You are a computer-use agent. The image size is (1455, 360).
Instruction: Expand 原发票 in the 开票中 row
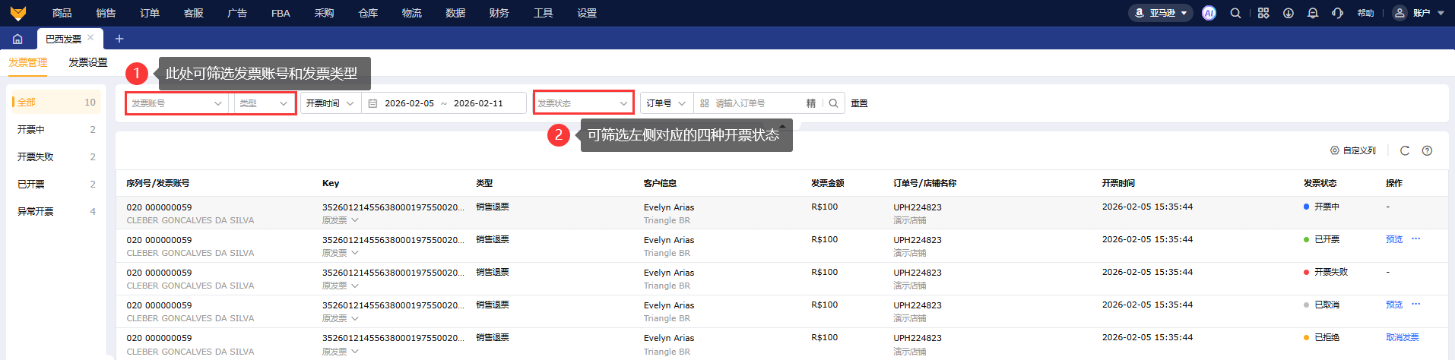click(340, 220)
